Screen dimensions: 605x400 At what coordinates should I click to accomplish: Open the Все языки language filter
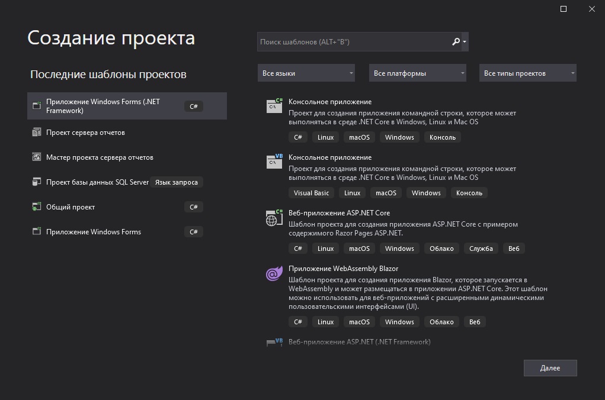point(306,73)
